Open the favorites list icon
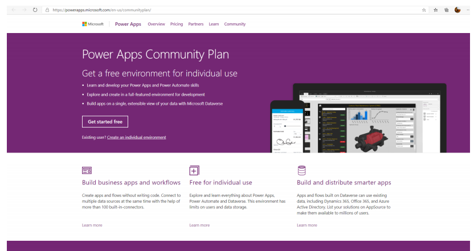474x251 pixels. pyautogui.click(x=436, y=10)
